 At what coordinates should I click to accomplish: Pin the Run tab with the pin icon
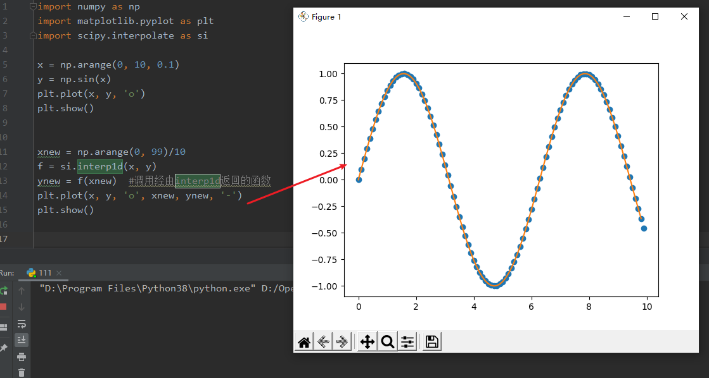pyautogui.click(x=4, y=347)
